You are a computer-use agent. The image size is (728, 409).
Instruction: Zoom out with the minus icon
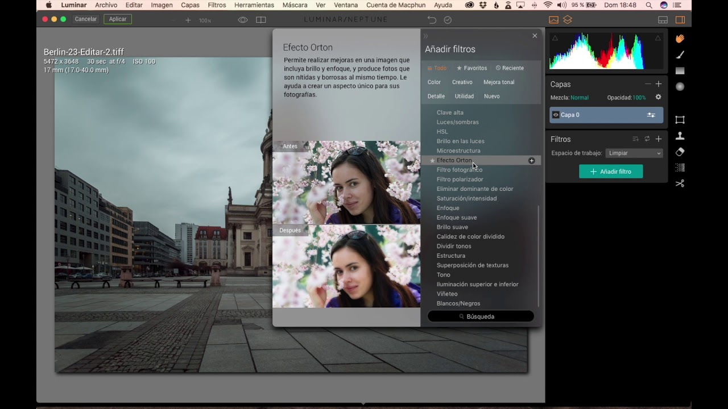pyautogui.click(x=173, y=20)
